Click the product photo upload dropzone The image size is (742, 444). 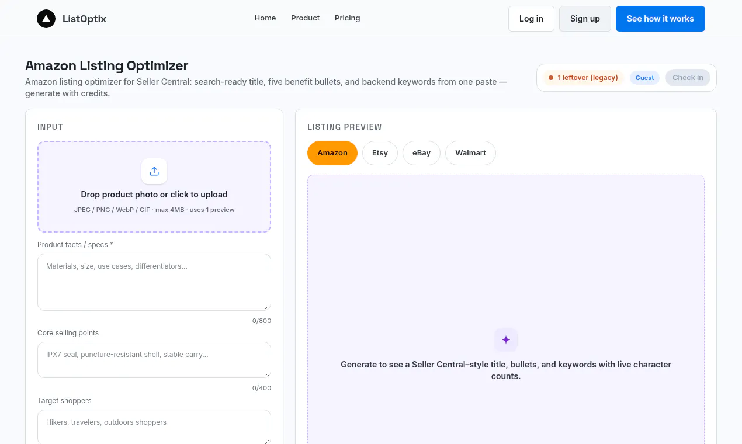click(x=154, y=187)
